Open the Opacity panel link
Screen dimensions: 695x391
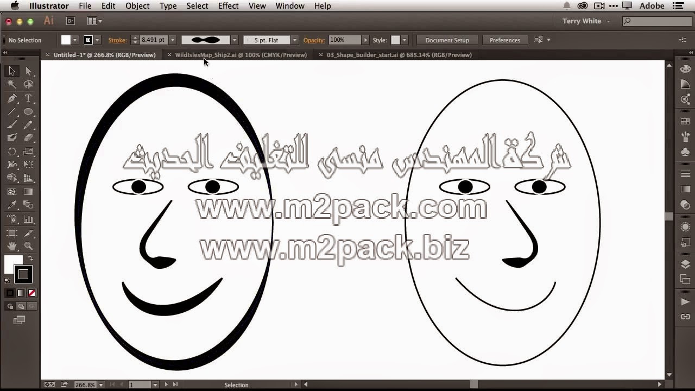[314, 40]
